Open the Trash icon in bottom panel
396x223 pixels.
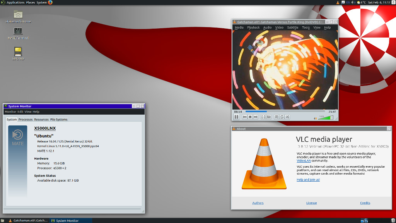point(393,220)
